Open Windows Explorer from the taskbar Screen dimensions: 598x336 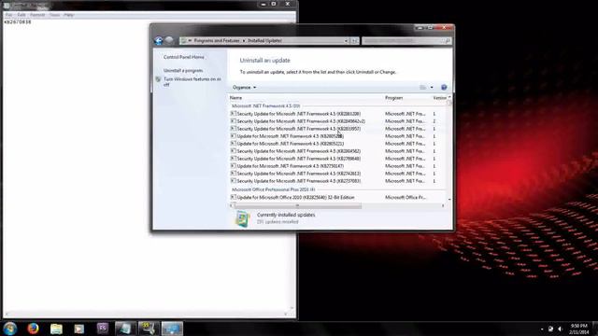pyautogui.click(x=56, y=329)
